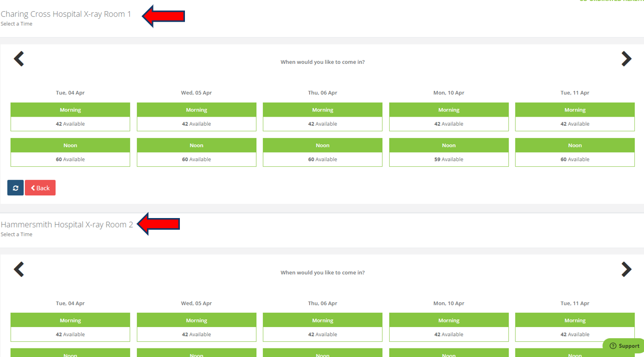Select the Noon slot with 59 Available
This screenshot has width=644, height=357.
449,152
